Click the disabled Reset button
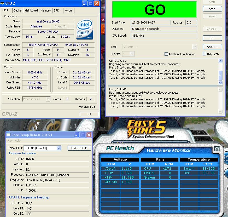Viewport: 228px width, 217px height. tap(212, 16)
